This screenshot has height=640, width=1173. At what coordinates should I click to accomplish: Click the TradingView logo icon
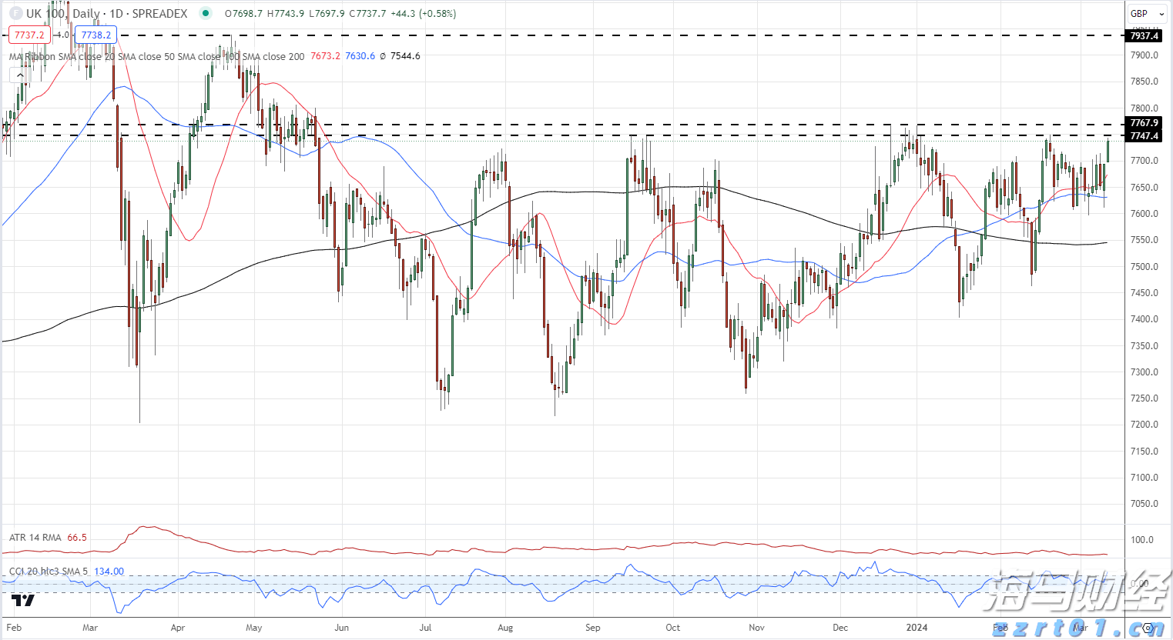click(23, 599)
